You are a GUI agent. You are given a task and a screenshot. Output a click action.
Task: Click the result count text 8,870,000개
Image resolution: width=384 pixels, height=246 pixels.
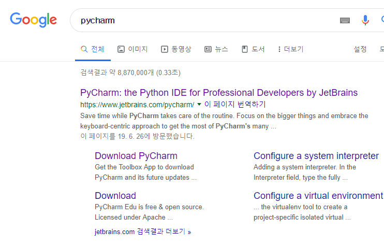[x=136, y=73]
